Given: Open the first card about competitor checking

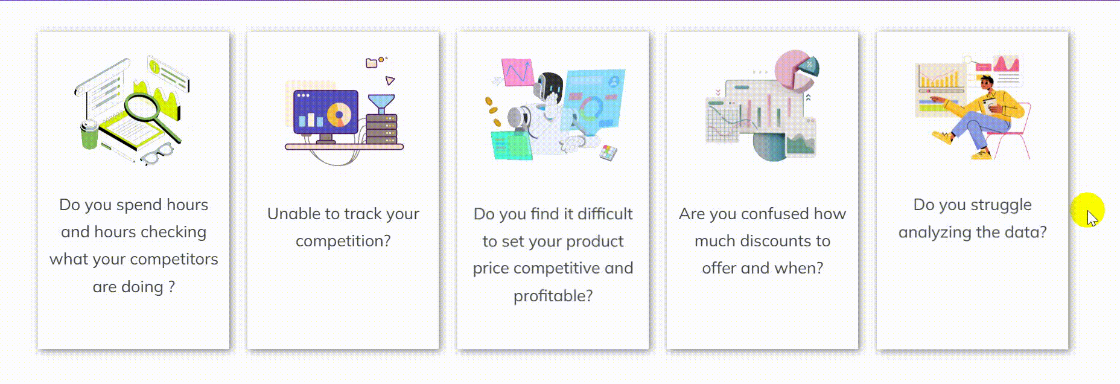Looking at the screenshot, I should click(134, 191).
